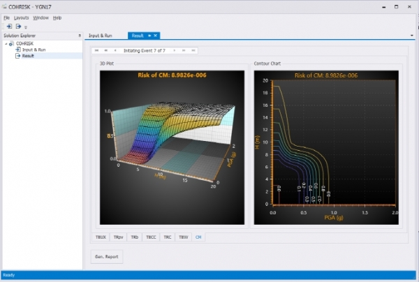Jump to first initiating event
This screenshot has height=282, width=419.
click(x=97, y=50)
